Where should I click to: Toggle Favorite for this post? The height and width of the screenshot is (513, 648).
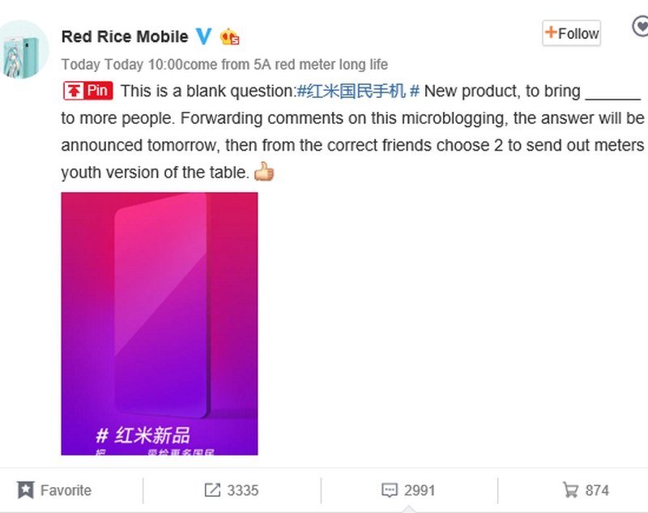[x=69, y=489]
